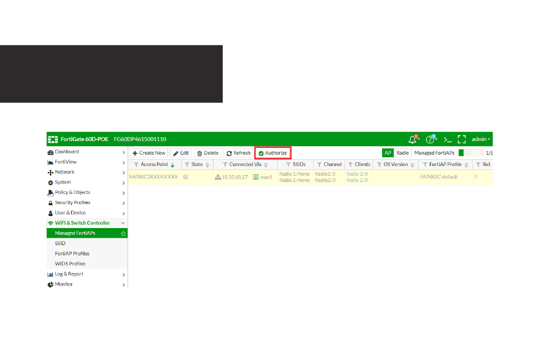The width and height of the screenshot is (541, 360).
Task: Launch the CLI console icon
Action: click(x=448, y=139)
